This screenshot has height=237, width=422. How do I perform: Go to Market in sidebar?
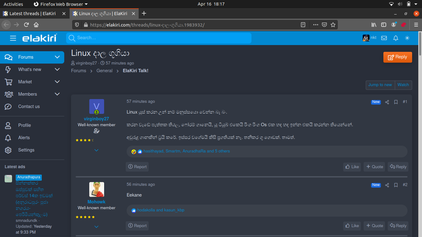pos(25,82)
